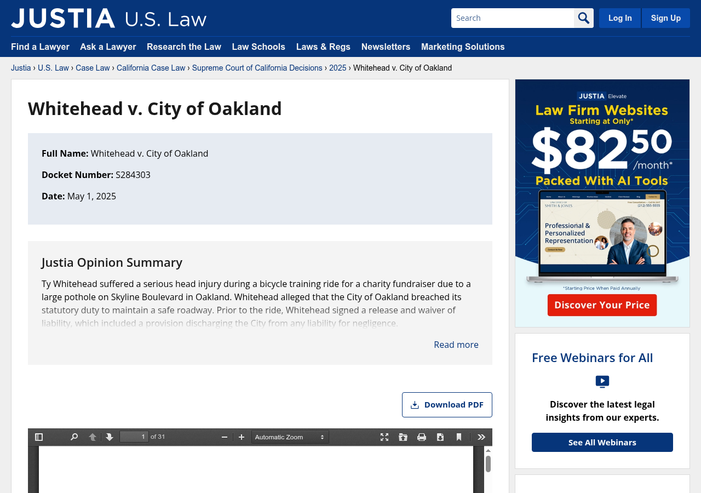Click the PDF bookmark current view icon
Screen dimensions: 701x493
[x=459, y=437]
